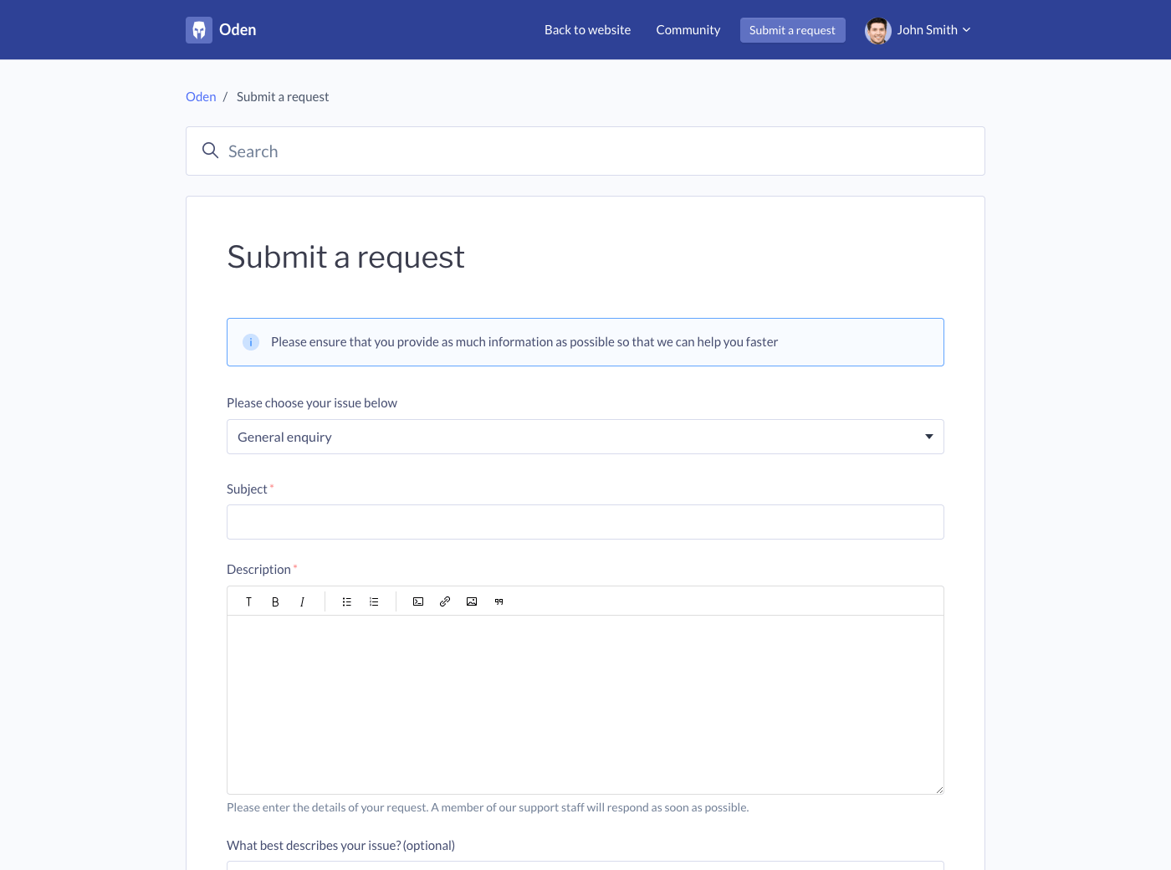
Task: Add a block quote in the description
Action: tap(499, 601)
